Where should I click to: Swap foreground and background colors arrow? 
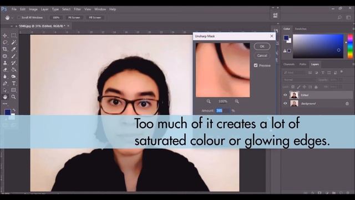tap(14, 110)
